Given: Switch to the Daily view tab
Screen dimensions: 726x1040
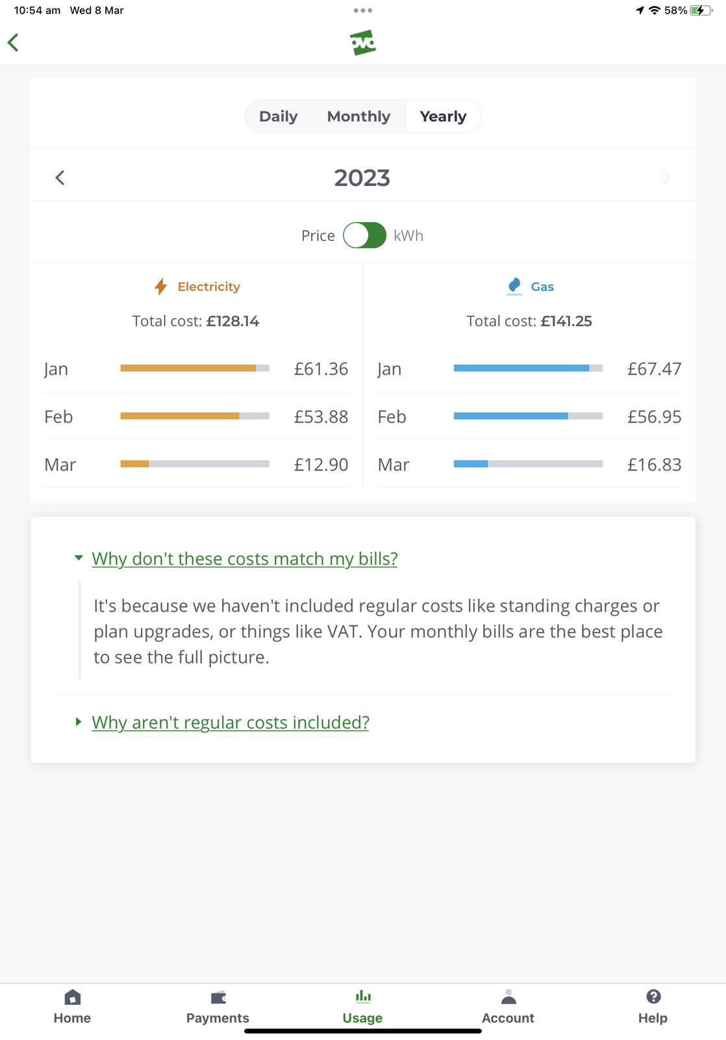Looking at the screenshot, I should [x=278, y=116].
